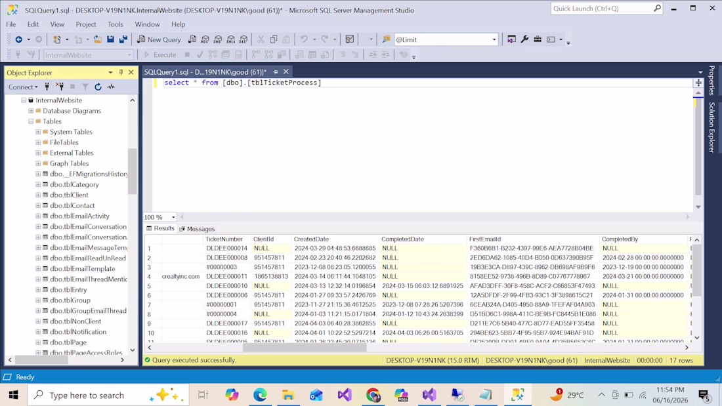Open Analysis Services DMX Query icon
Image resolution: width=722 pixels, height=406 pixels.
[218, 39]
